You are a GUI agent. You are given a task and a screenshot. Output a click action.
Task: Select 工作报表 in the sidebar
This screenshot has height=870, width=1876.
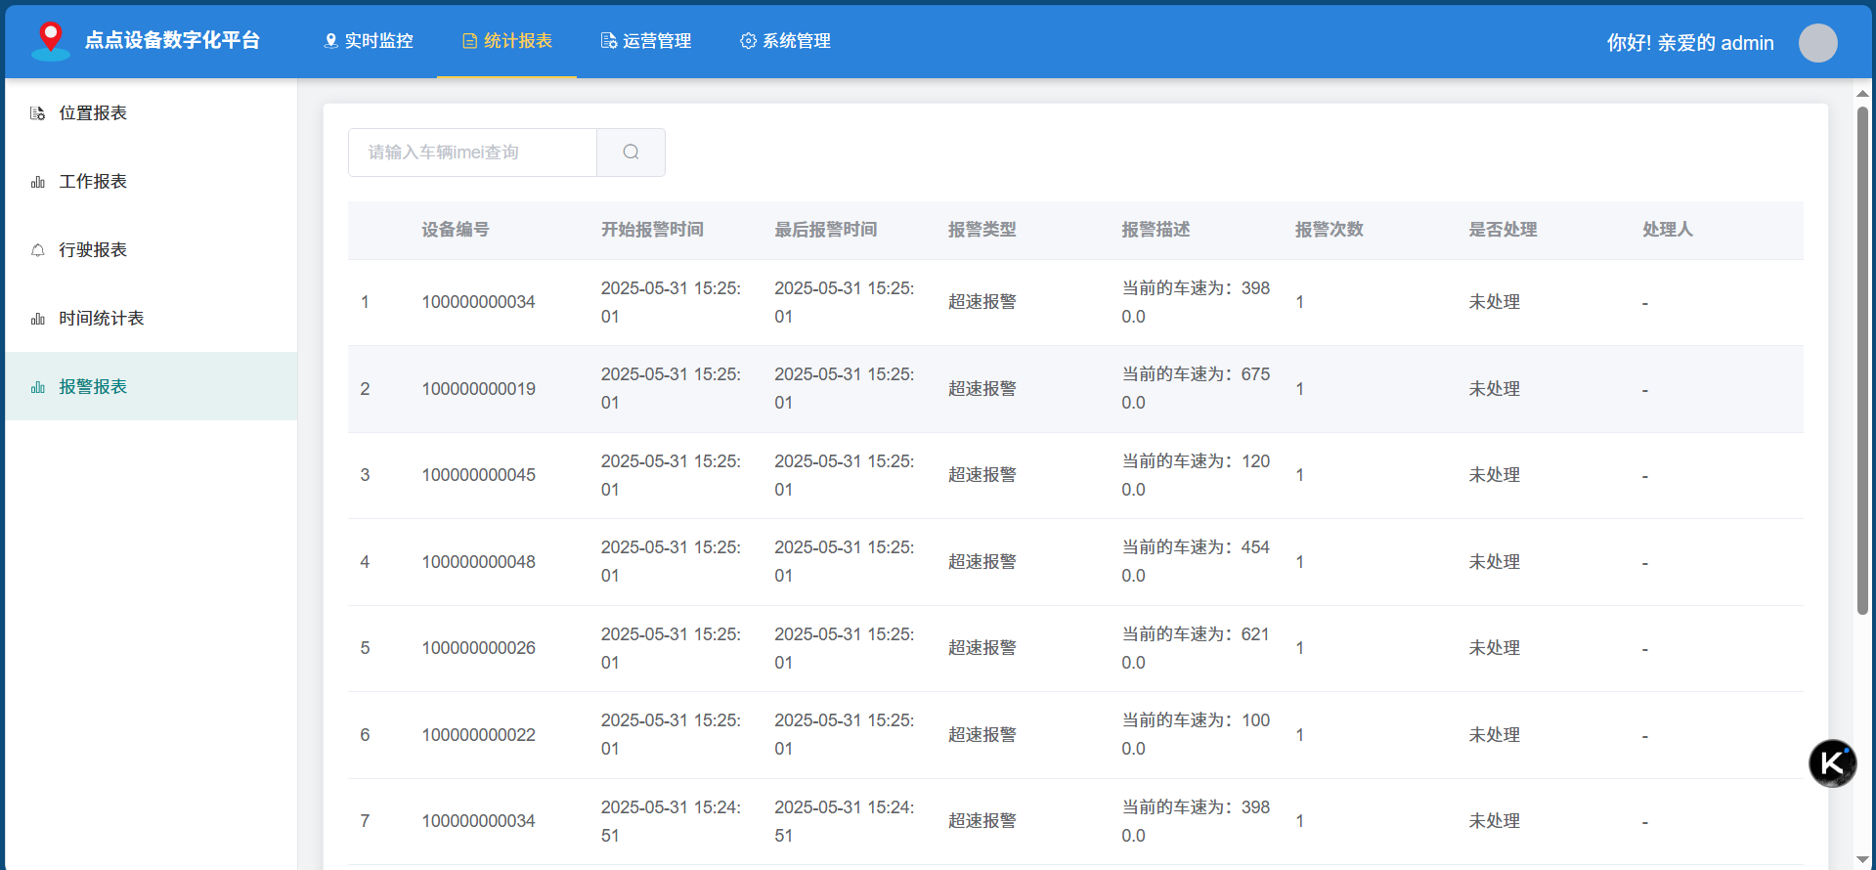[152, 182]
